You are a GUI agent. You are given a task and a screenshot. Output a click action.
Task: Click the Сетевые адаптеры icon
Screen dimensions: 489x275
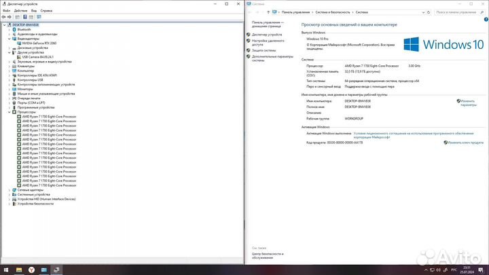(x=14, y=190)
